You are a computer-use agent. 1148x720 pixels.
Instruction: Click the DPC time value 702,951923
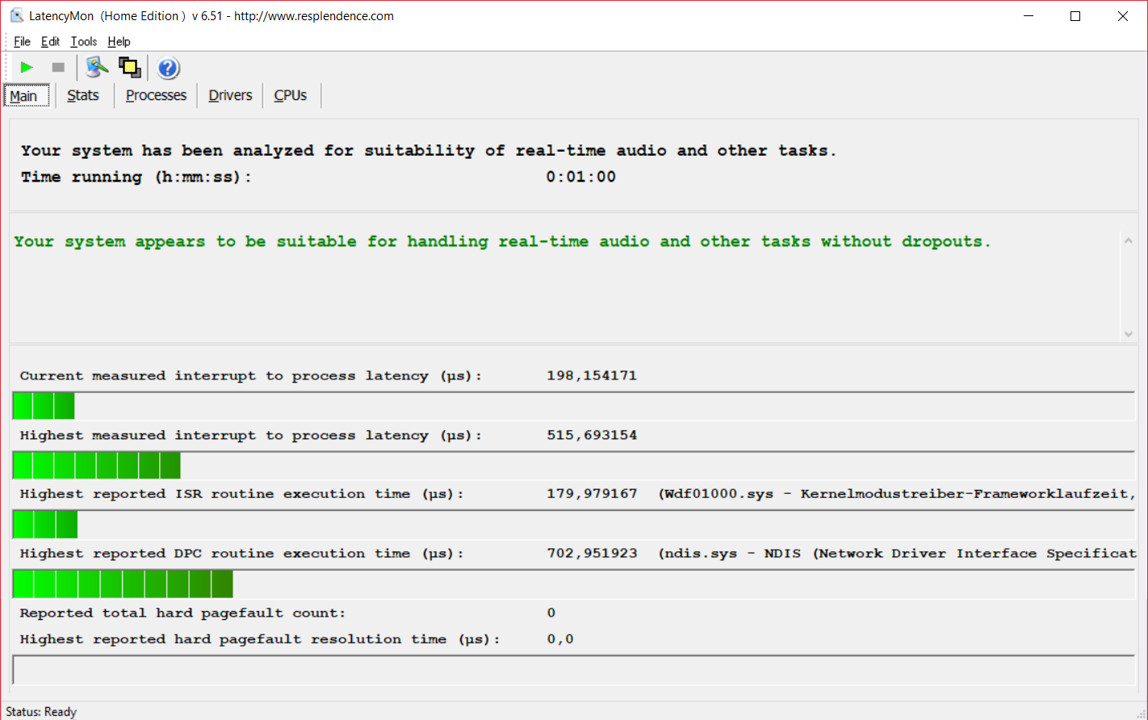coord(592,554)
